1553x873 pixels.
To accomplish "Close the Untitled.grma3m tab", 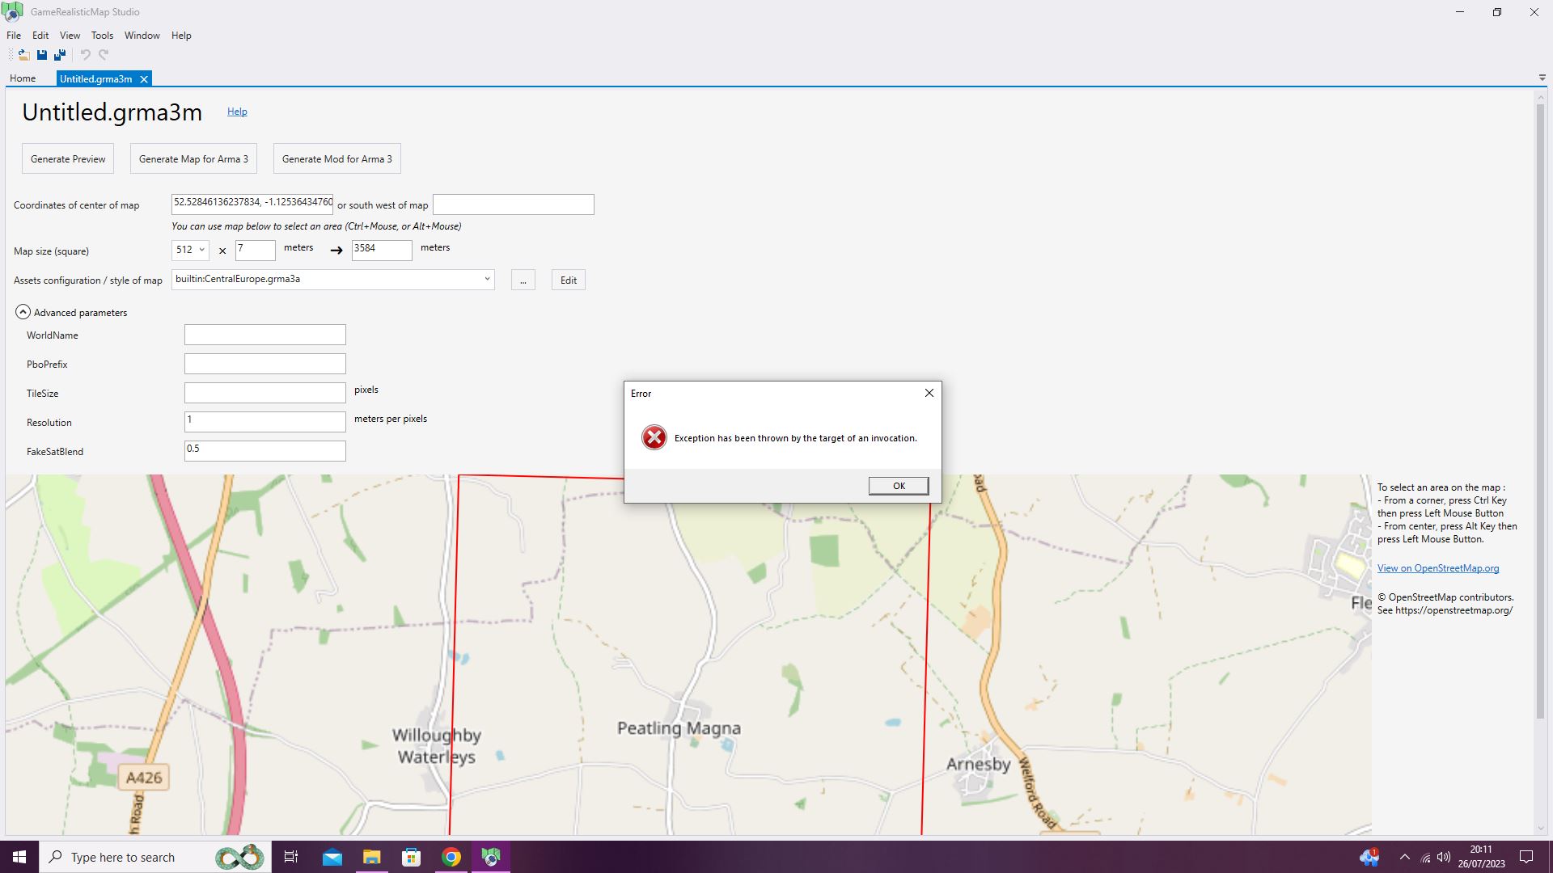I will [x=144, y=79].
